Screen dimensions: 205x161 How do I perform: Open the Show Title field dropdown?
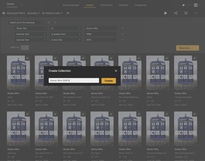(x=31, y=28)
